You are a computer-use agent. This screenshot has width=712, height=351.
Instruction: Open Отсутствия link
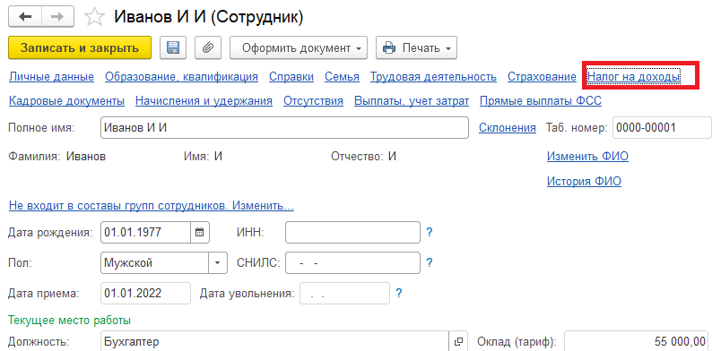[313, 100]
